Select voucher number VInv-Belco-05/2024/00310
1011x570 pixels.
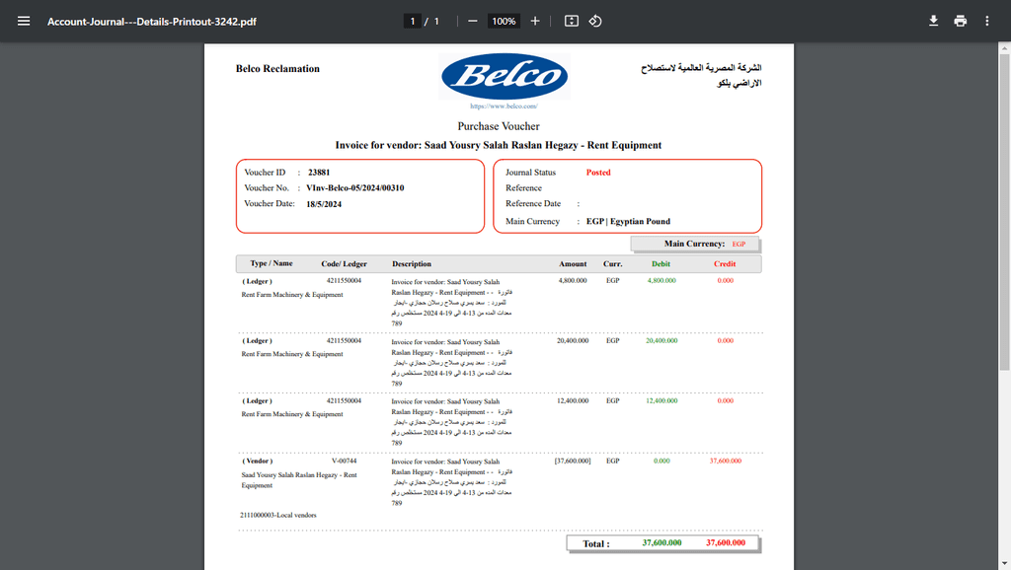tap(355, 188)
